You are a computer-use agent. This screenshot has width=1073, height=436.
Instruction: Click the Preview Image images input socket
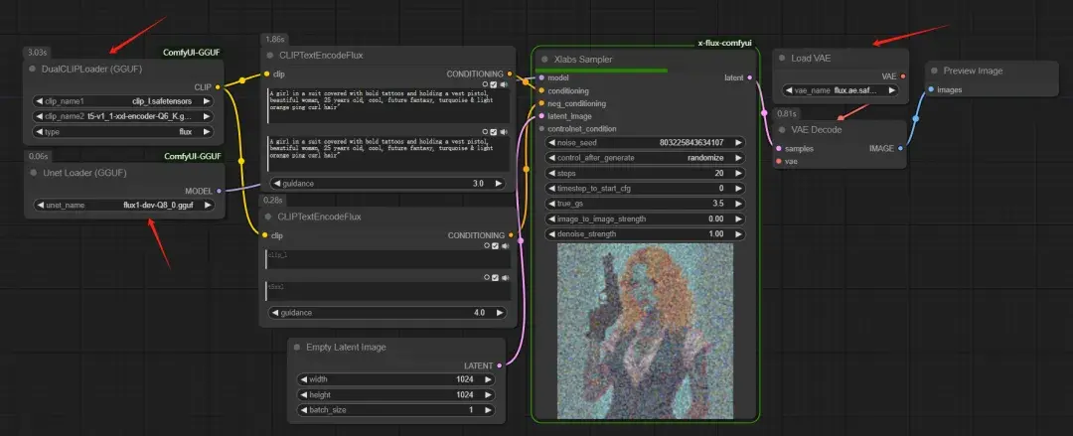(x=932, y=89)
